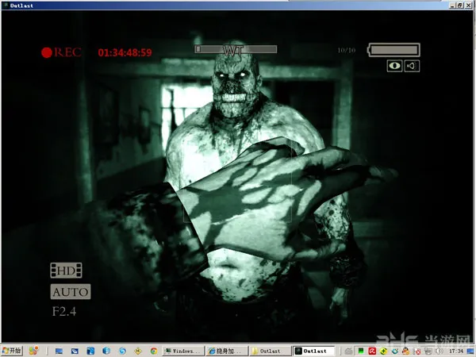476x357 pixels.
Task: Click the W-T zoom level bar
Action: [236, 49]
